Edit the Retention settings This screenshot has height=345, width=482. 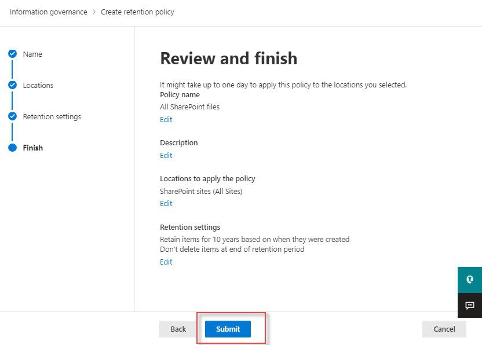click(166, 262)
